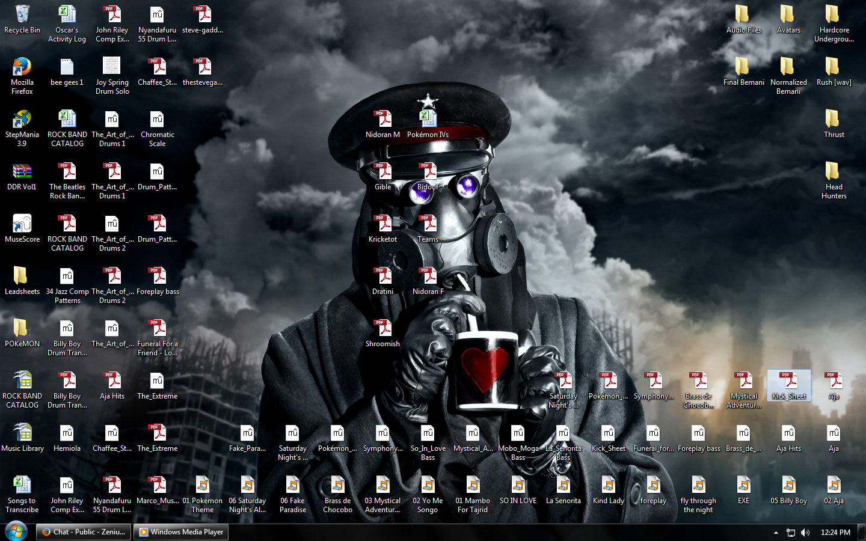Select Nidoran M PDF icon
This screenshot has width=866, height=541.
[382, 124]
